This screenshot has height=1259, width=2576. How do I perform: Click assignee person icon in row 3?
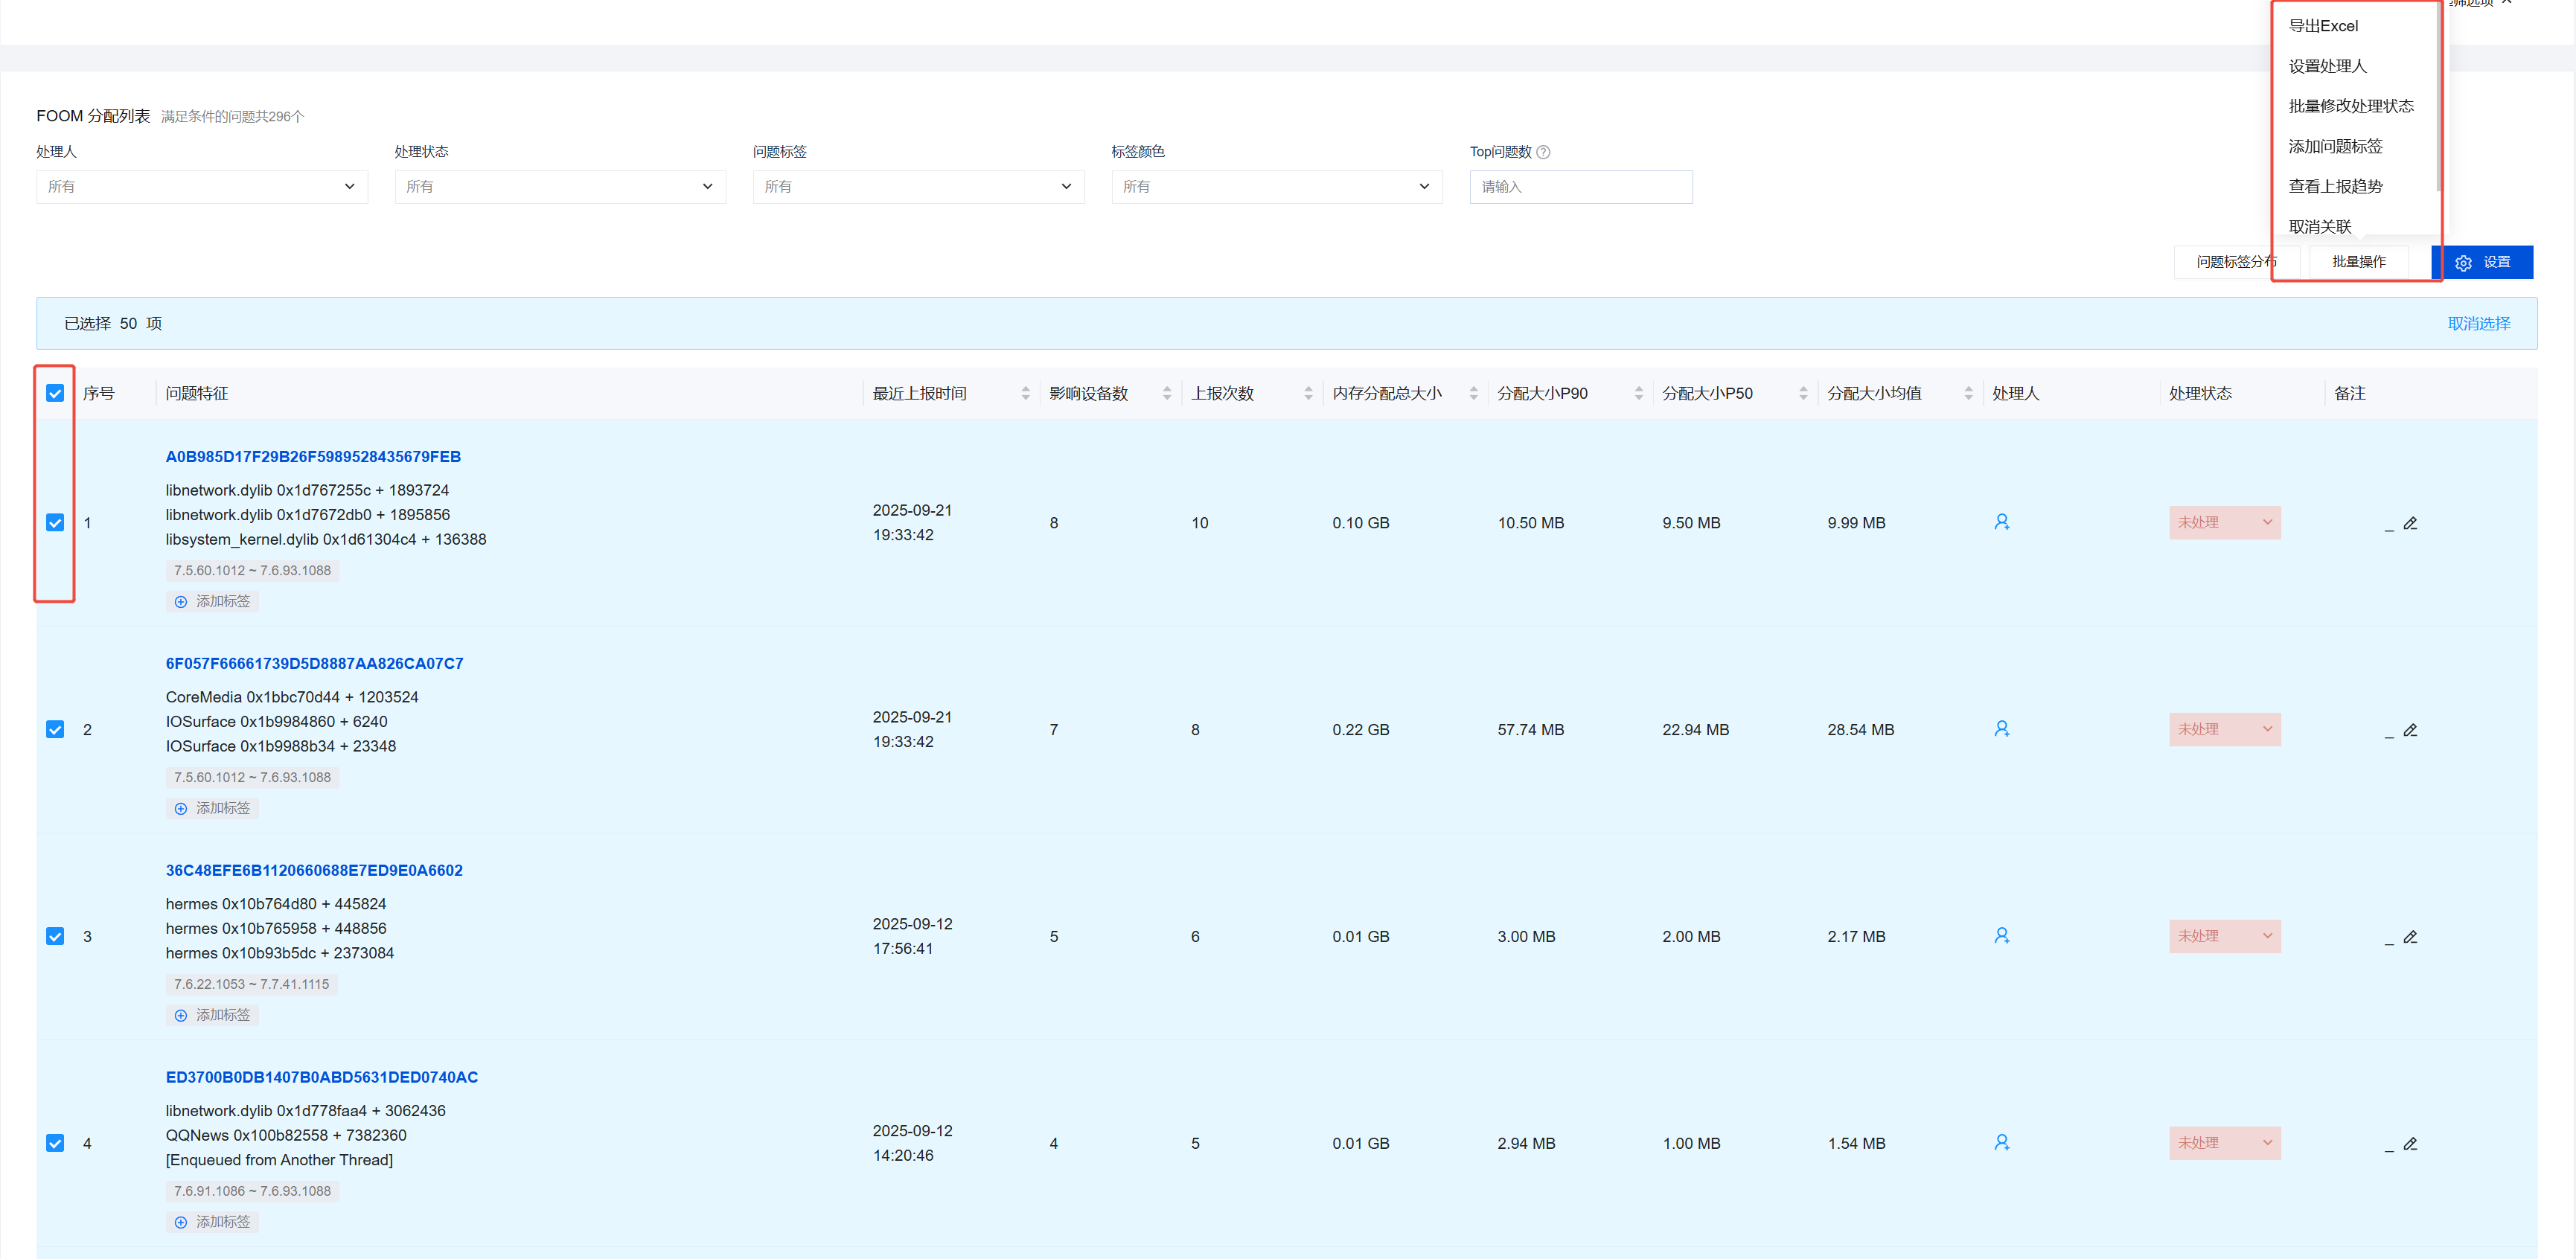coord(2001,936)
